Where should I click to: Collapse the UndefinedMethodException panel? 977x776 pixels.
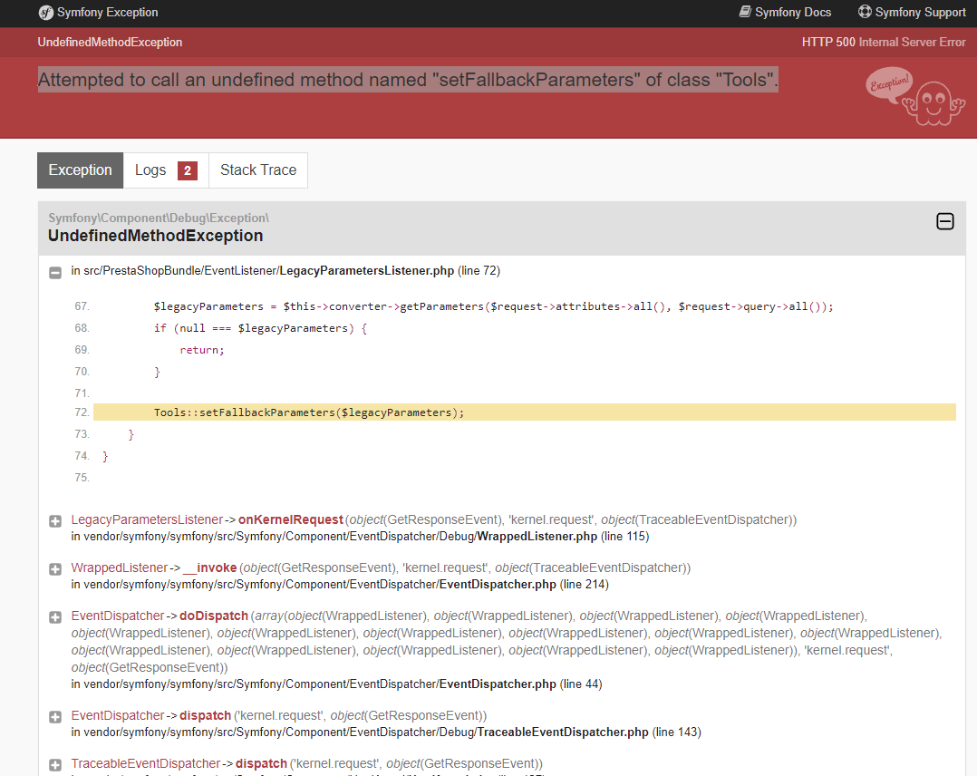click(x=944, y=221)
